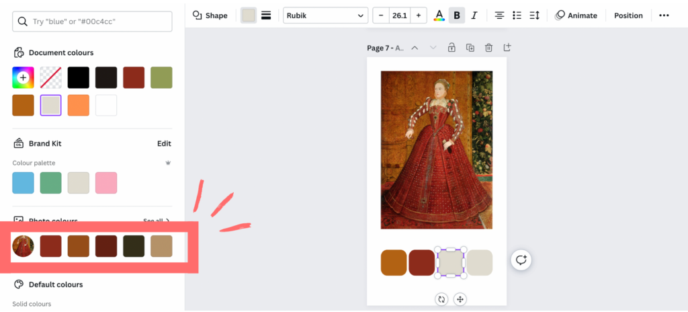Screen dimensions: 688x312
Task: Click Edit next to Brand Kit
Action: 164,143
